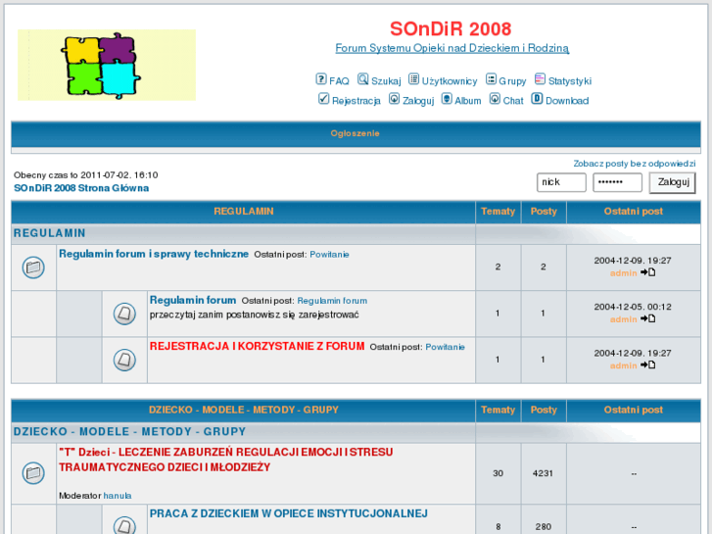Open the Album menu link

(x=468, y=101)
